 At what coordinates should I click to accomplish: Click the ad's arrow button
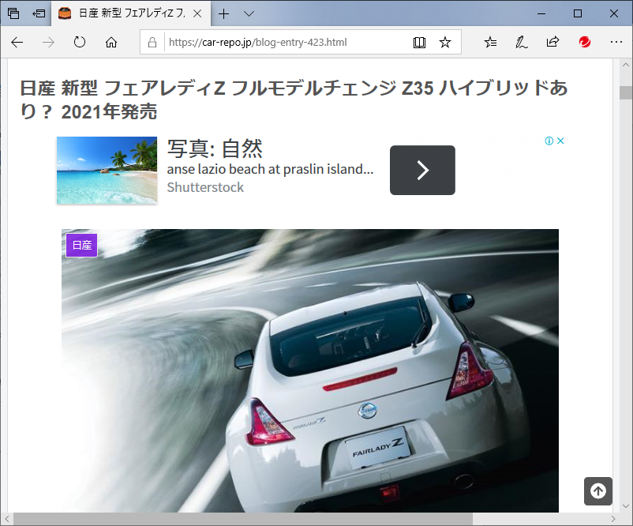422,170
